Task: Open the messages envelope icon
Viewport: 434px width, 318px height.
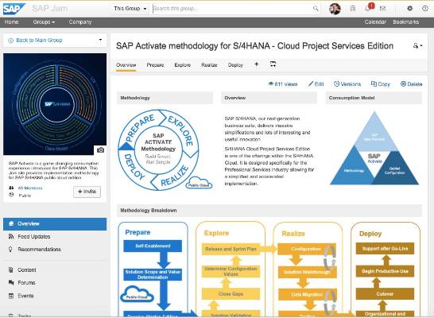Action: [x=383, y=9]
